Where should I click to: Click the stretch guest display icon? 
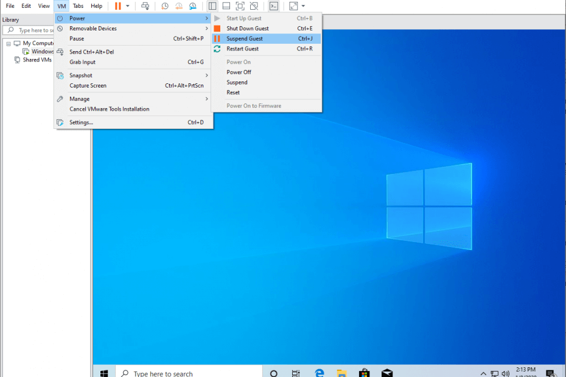tap(293, 6)
